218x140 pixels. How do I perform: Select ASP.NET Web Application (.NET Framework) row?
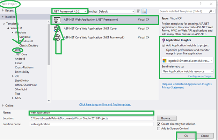tap(105, 20)
